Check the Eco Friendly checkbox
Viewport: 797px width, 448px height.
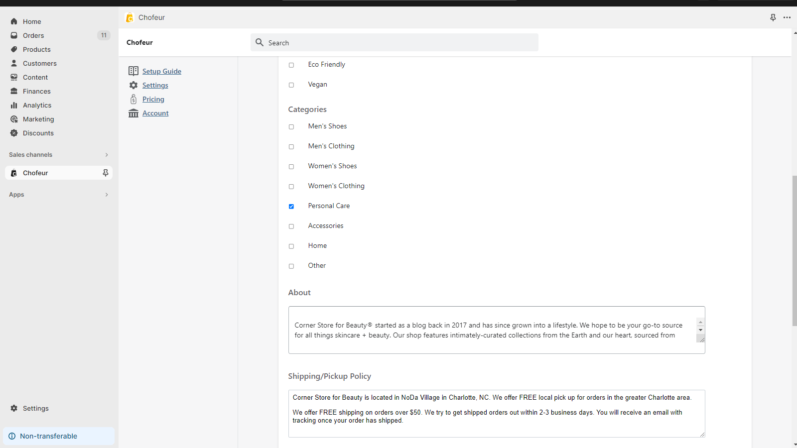tap(291, 65)
